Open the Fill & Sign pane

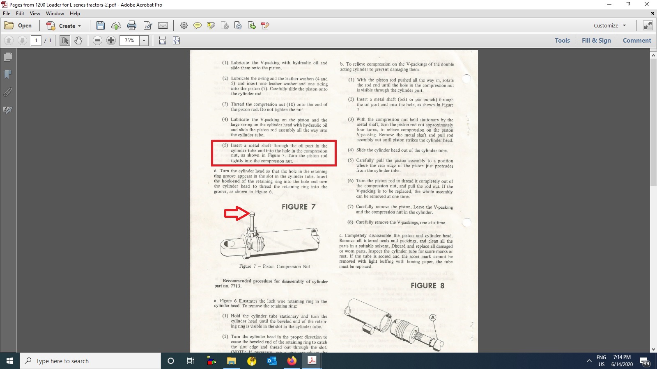pos(596,41)
